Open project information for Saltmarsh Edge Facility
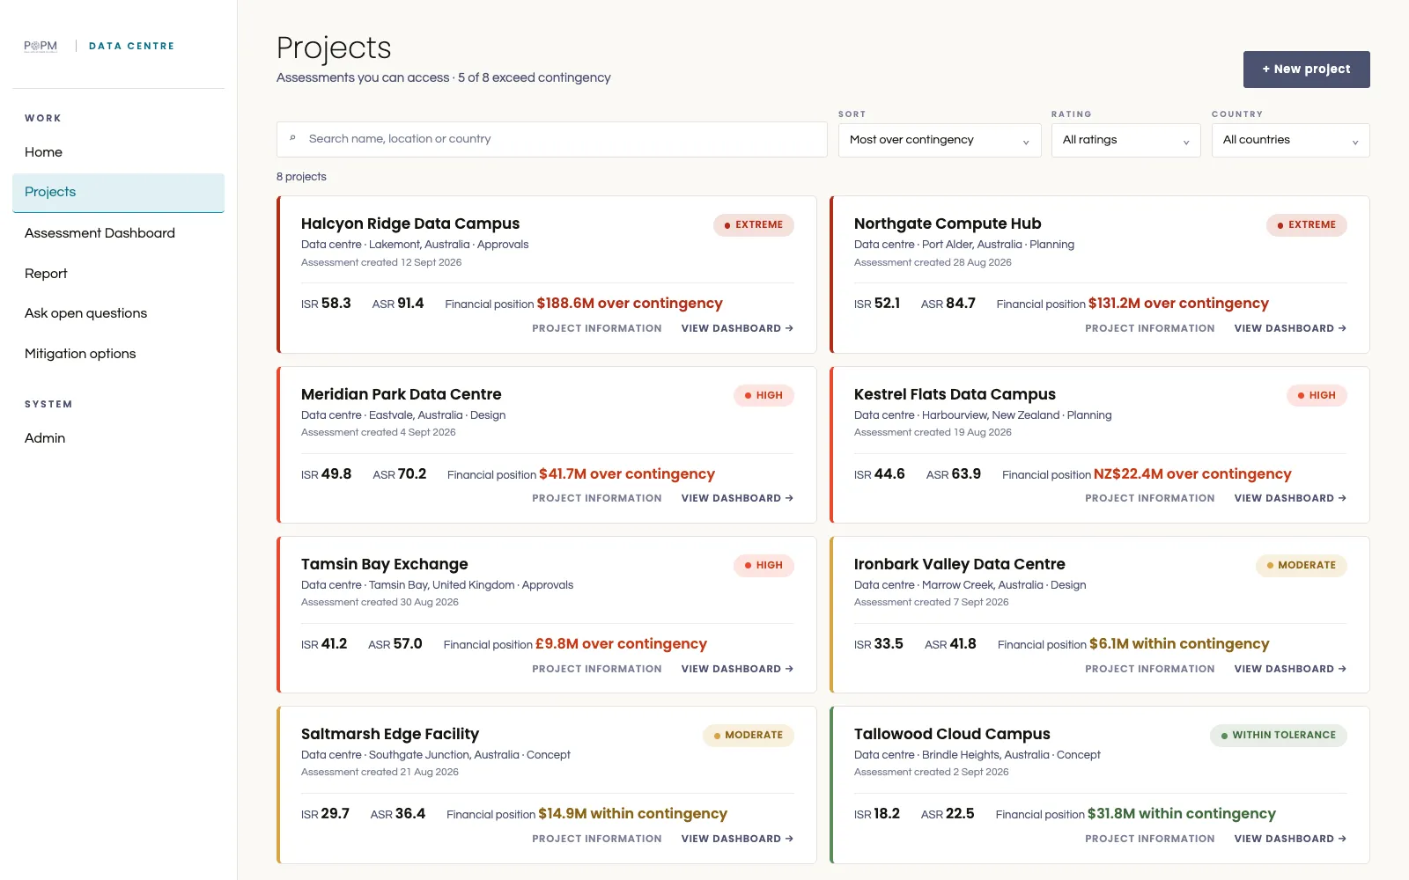Viewport: 1409px width, 880px height. (596, 839)
